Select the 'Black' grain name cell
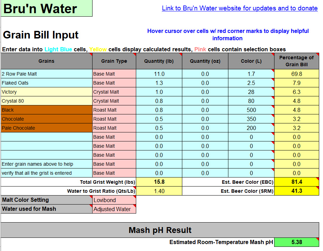The image size is (323, 251). [x=46, y=110]
